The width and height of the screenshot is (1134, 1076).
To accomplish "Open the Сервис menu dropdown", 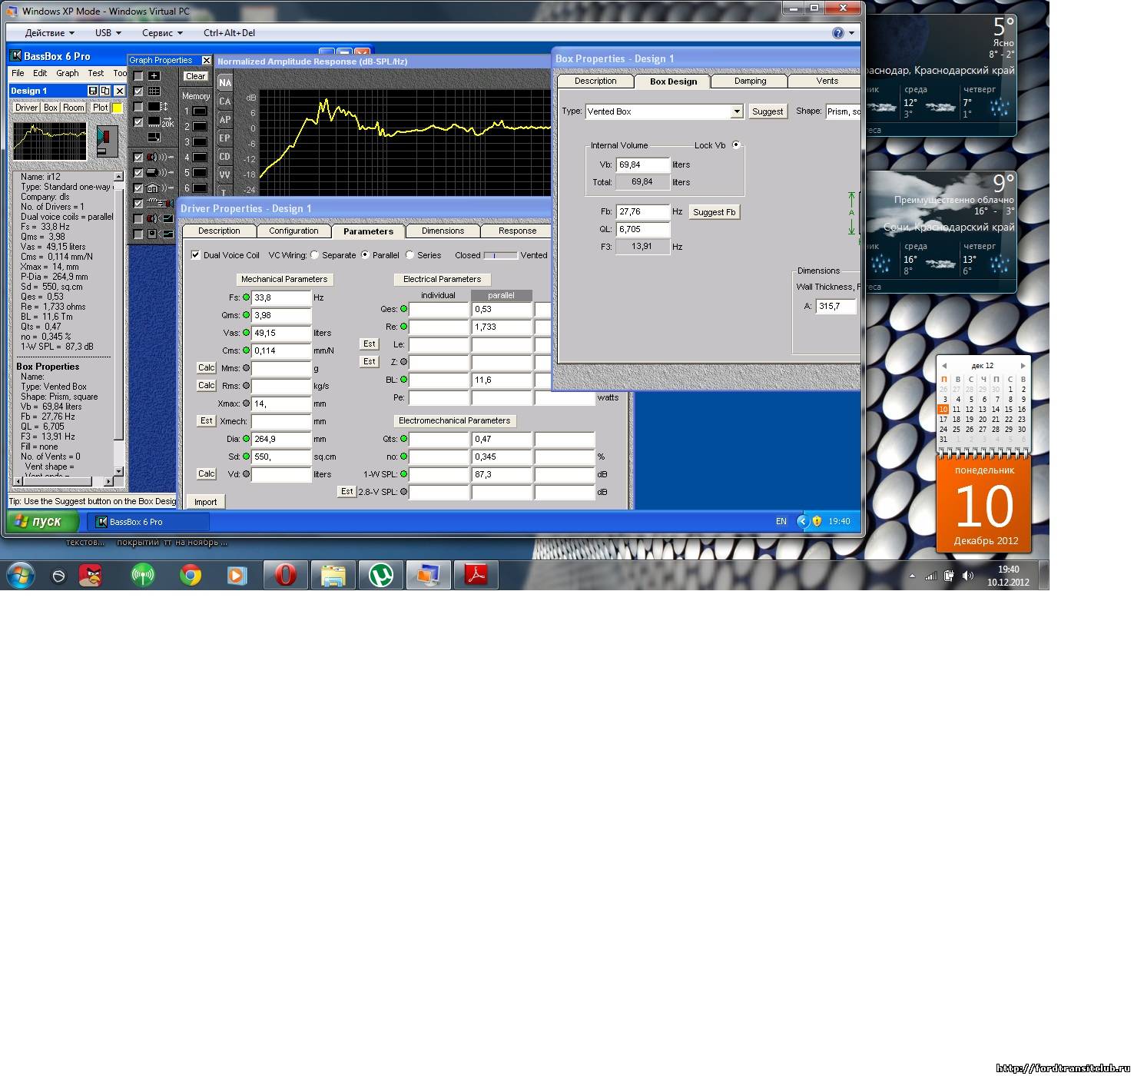I will pyautogui.click(x=162, y=33).
